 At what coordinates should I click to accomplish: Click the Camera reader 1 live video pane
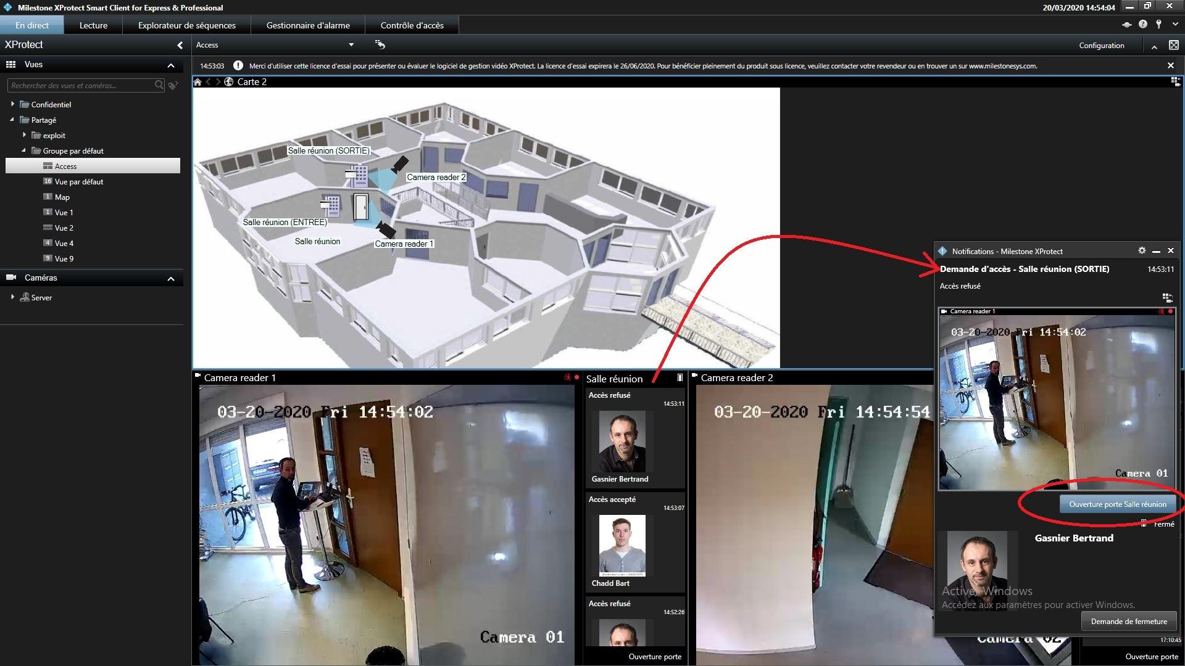[386, 525]
